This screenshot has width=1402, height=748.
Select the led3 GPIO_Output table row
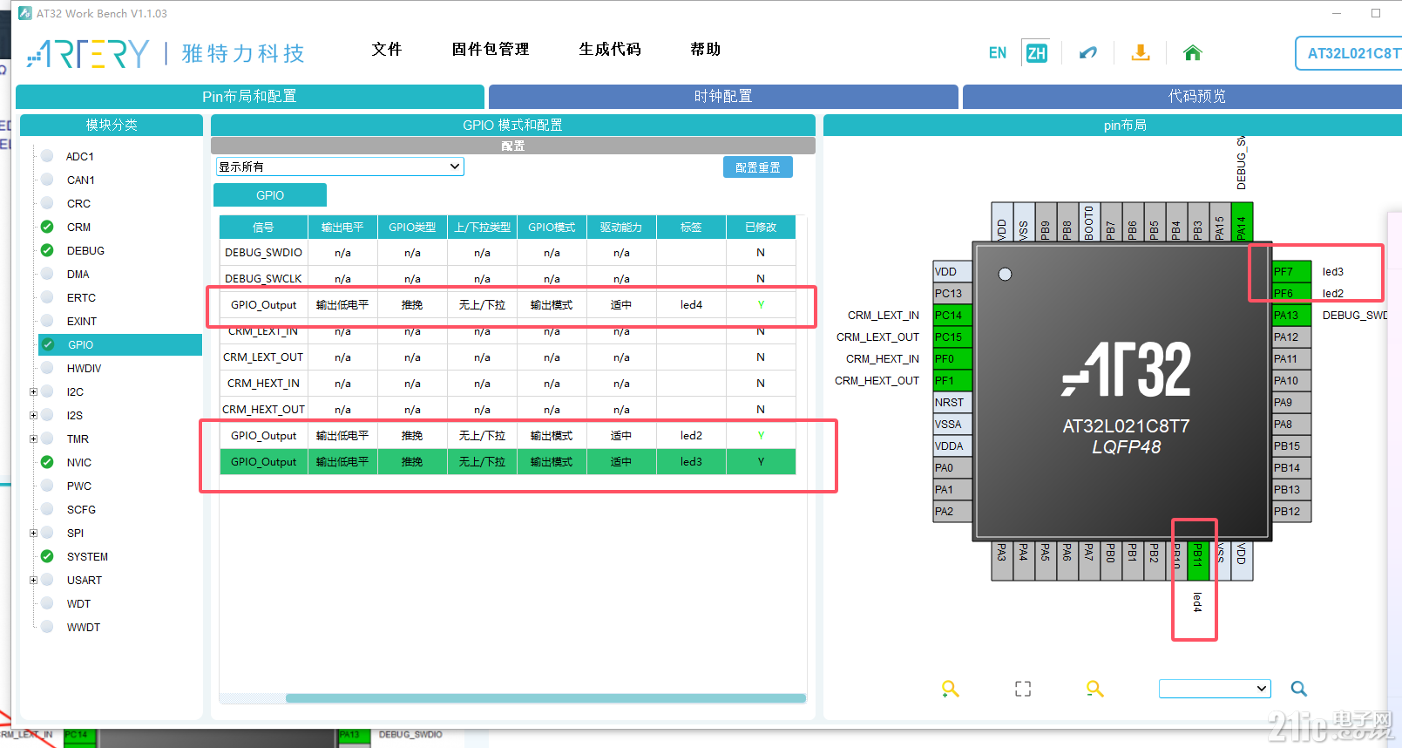click(507, 462)
